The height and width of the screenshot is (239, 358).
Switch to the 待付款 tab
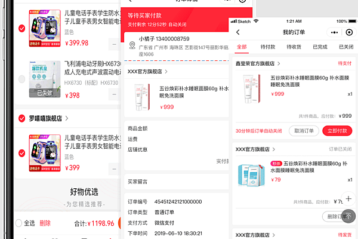pos(268,47)
